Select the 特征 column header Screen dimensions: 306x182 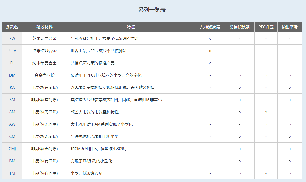point(131,27)
